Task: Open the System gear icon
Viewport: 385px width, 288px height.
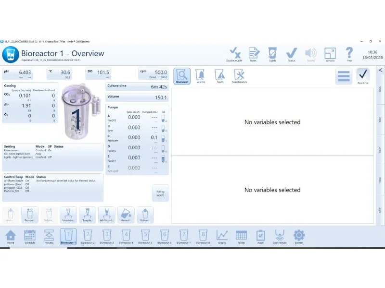Action: 299,237
